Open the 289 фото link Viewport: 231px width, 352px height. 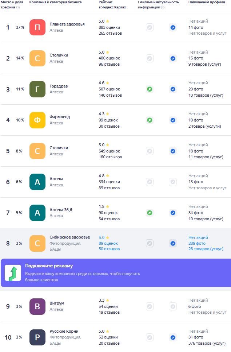coord(197,243)
